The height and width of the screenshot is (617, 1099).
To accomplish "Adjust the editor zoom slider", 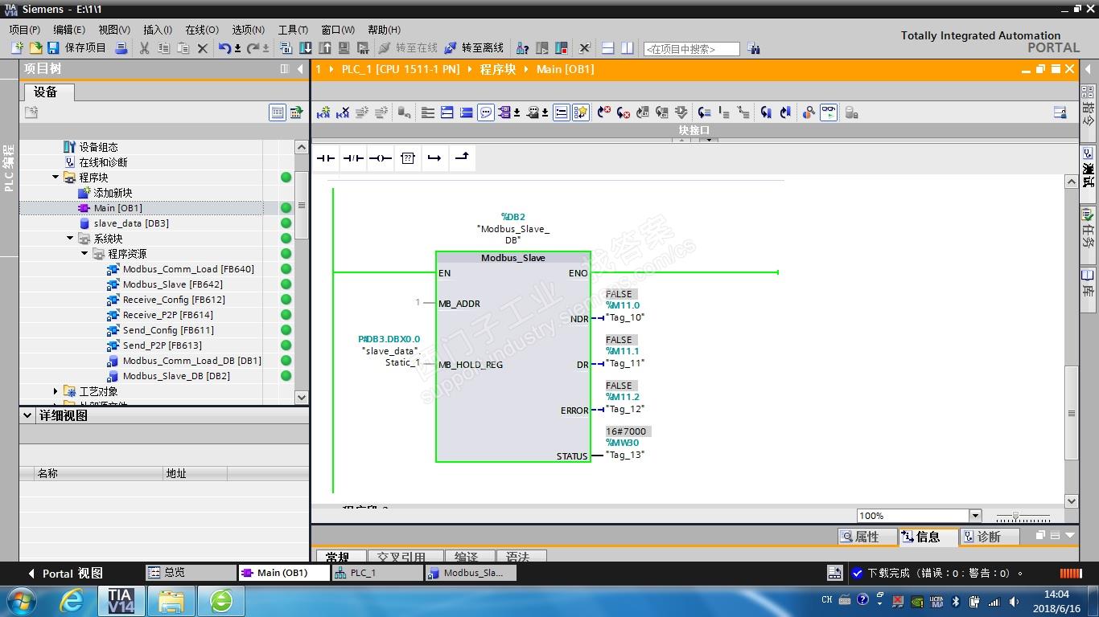I will (x=1016, y=517).
